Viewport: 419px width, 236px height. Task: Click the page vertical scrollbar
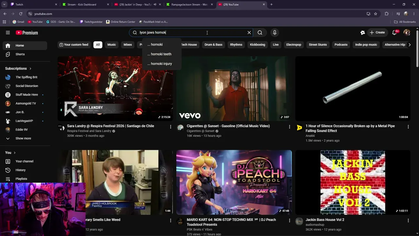[x=417, y=49]
